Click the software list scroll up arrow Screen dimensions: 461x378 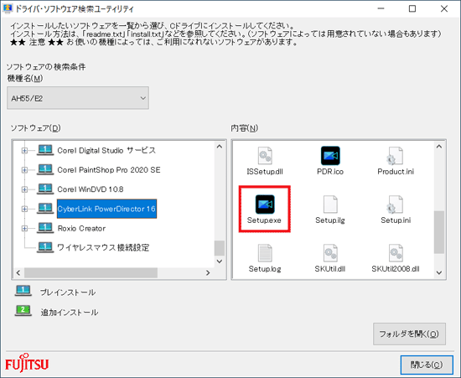(x=220, y=147)
